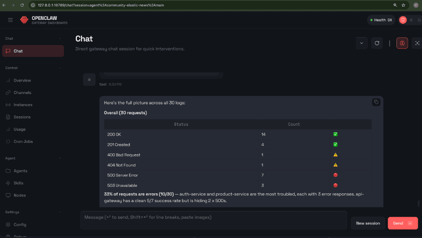Select the 500 Server Error cell

(x=181, y=175)
